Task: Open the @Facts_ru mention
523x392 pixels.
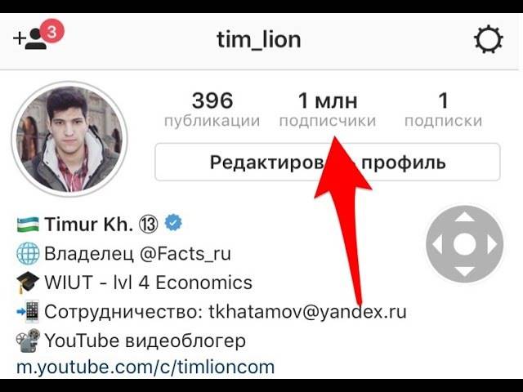Action: tap(186, 254)
